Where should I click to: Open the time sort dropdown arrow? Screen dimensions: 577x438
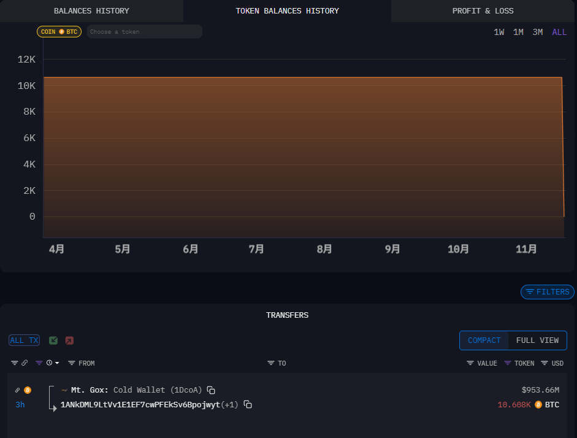(x=57, y=363)
